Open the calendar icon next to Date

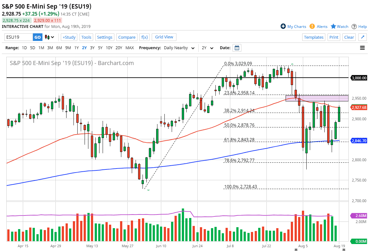click(x=237, y=48)
